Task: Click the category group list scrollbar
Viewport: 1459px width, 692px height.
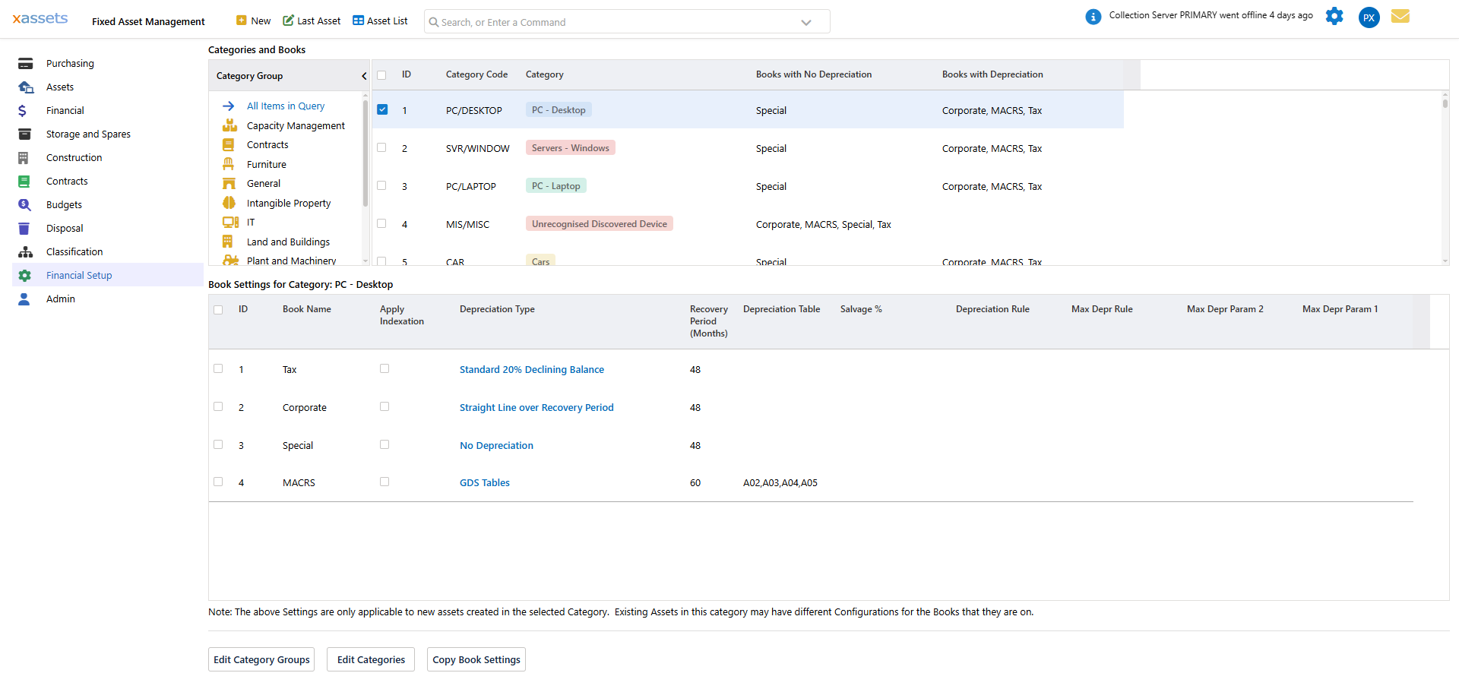Action: (366, 153)
